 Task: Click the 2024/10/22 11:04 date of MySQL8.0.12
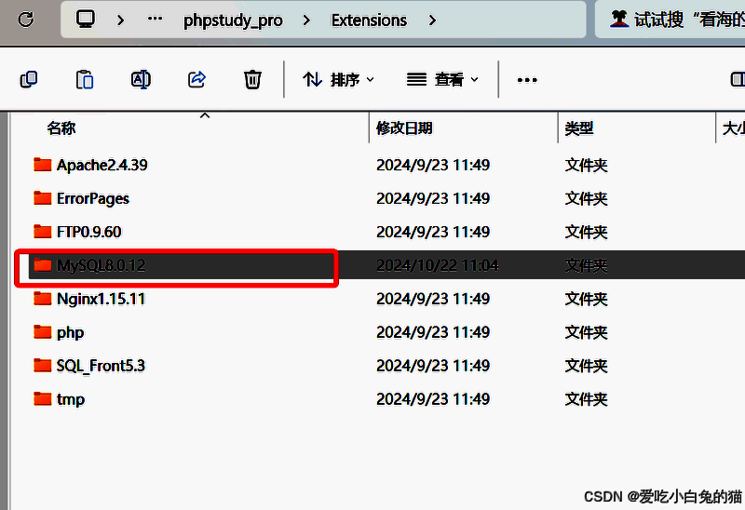pos(437,265)
